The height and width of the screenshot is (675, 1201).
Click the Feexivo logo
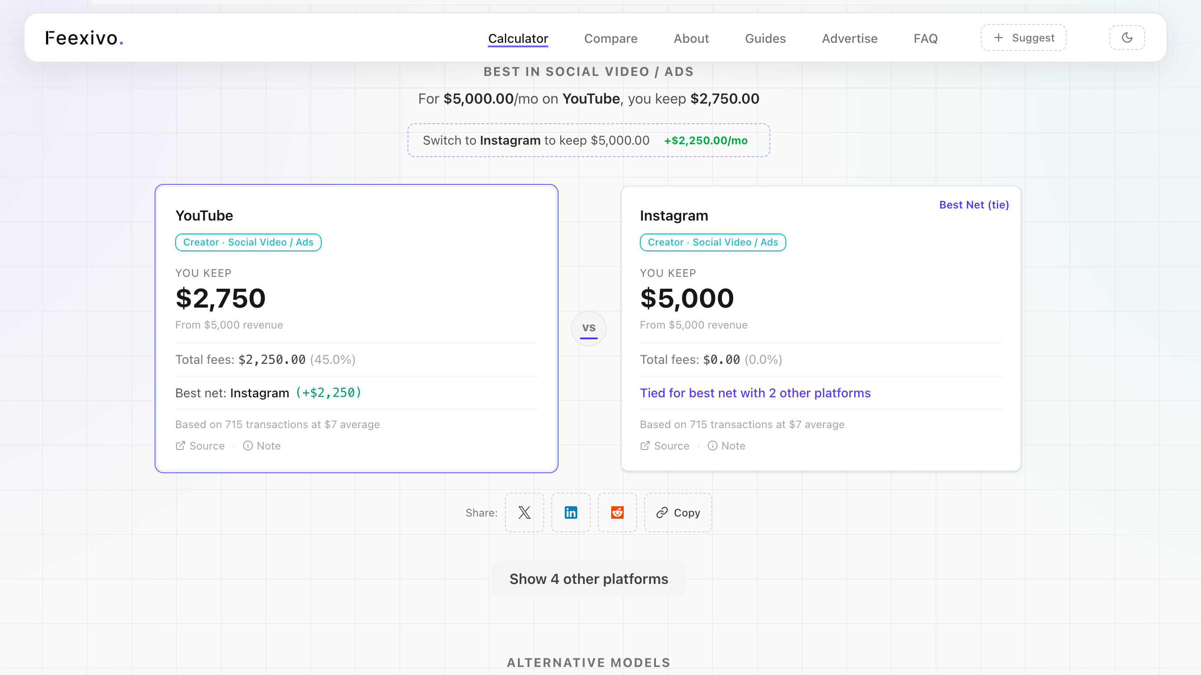(84, 37)
